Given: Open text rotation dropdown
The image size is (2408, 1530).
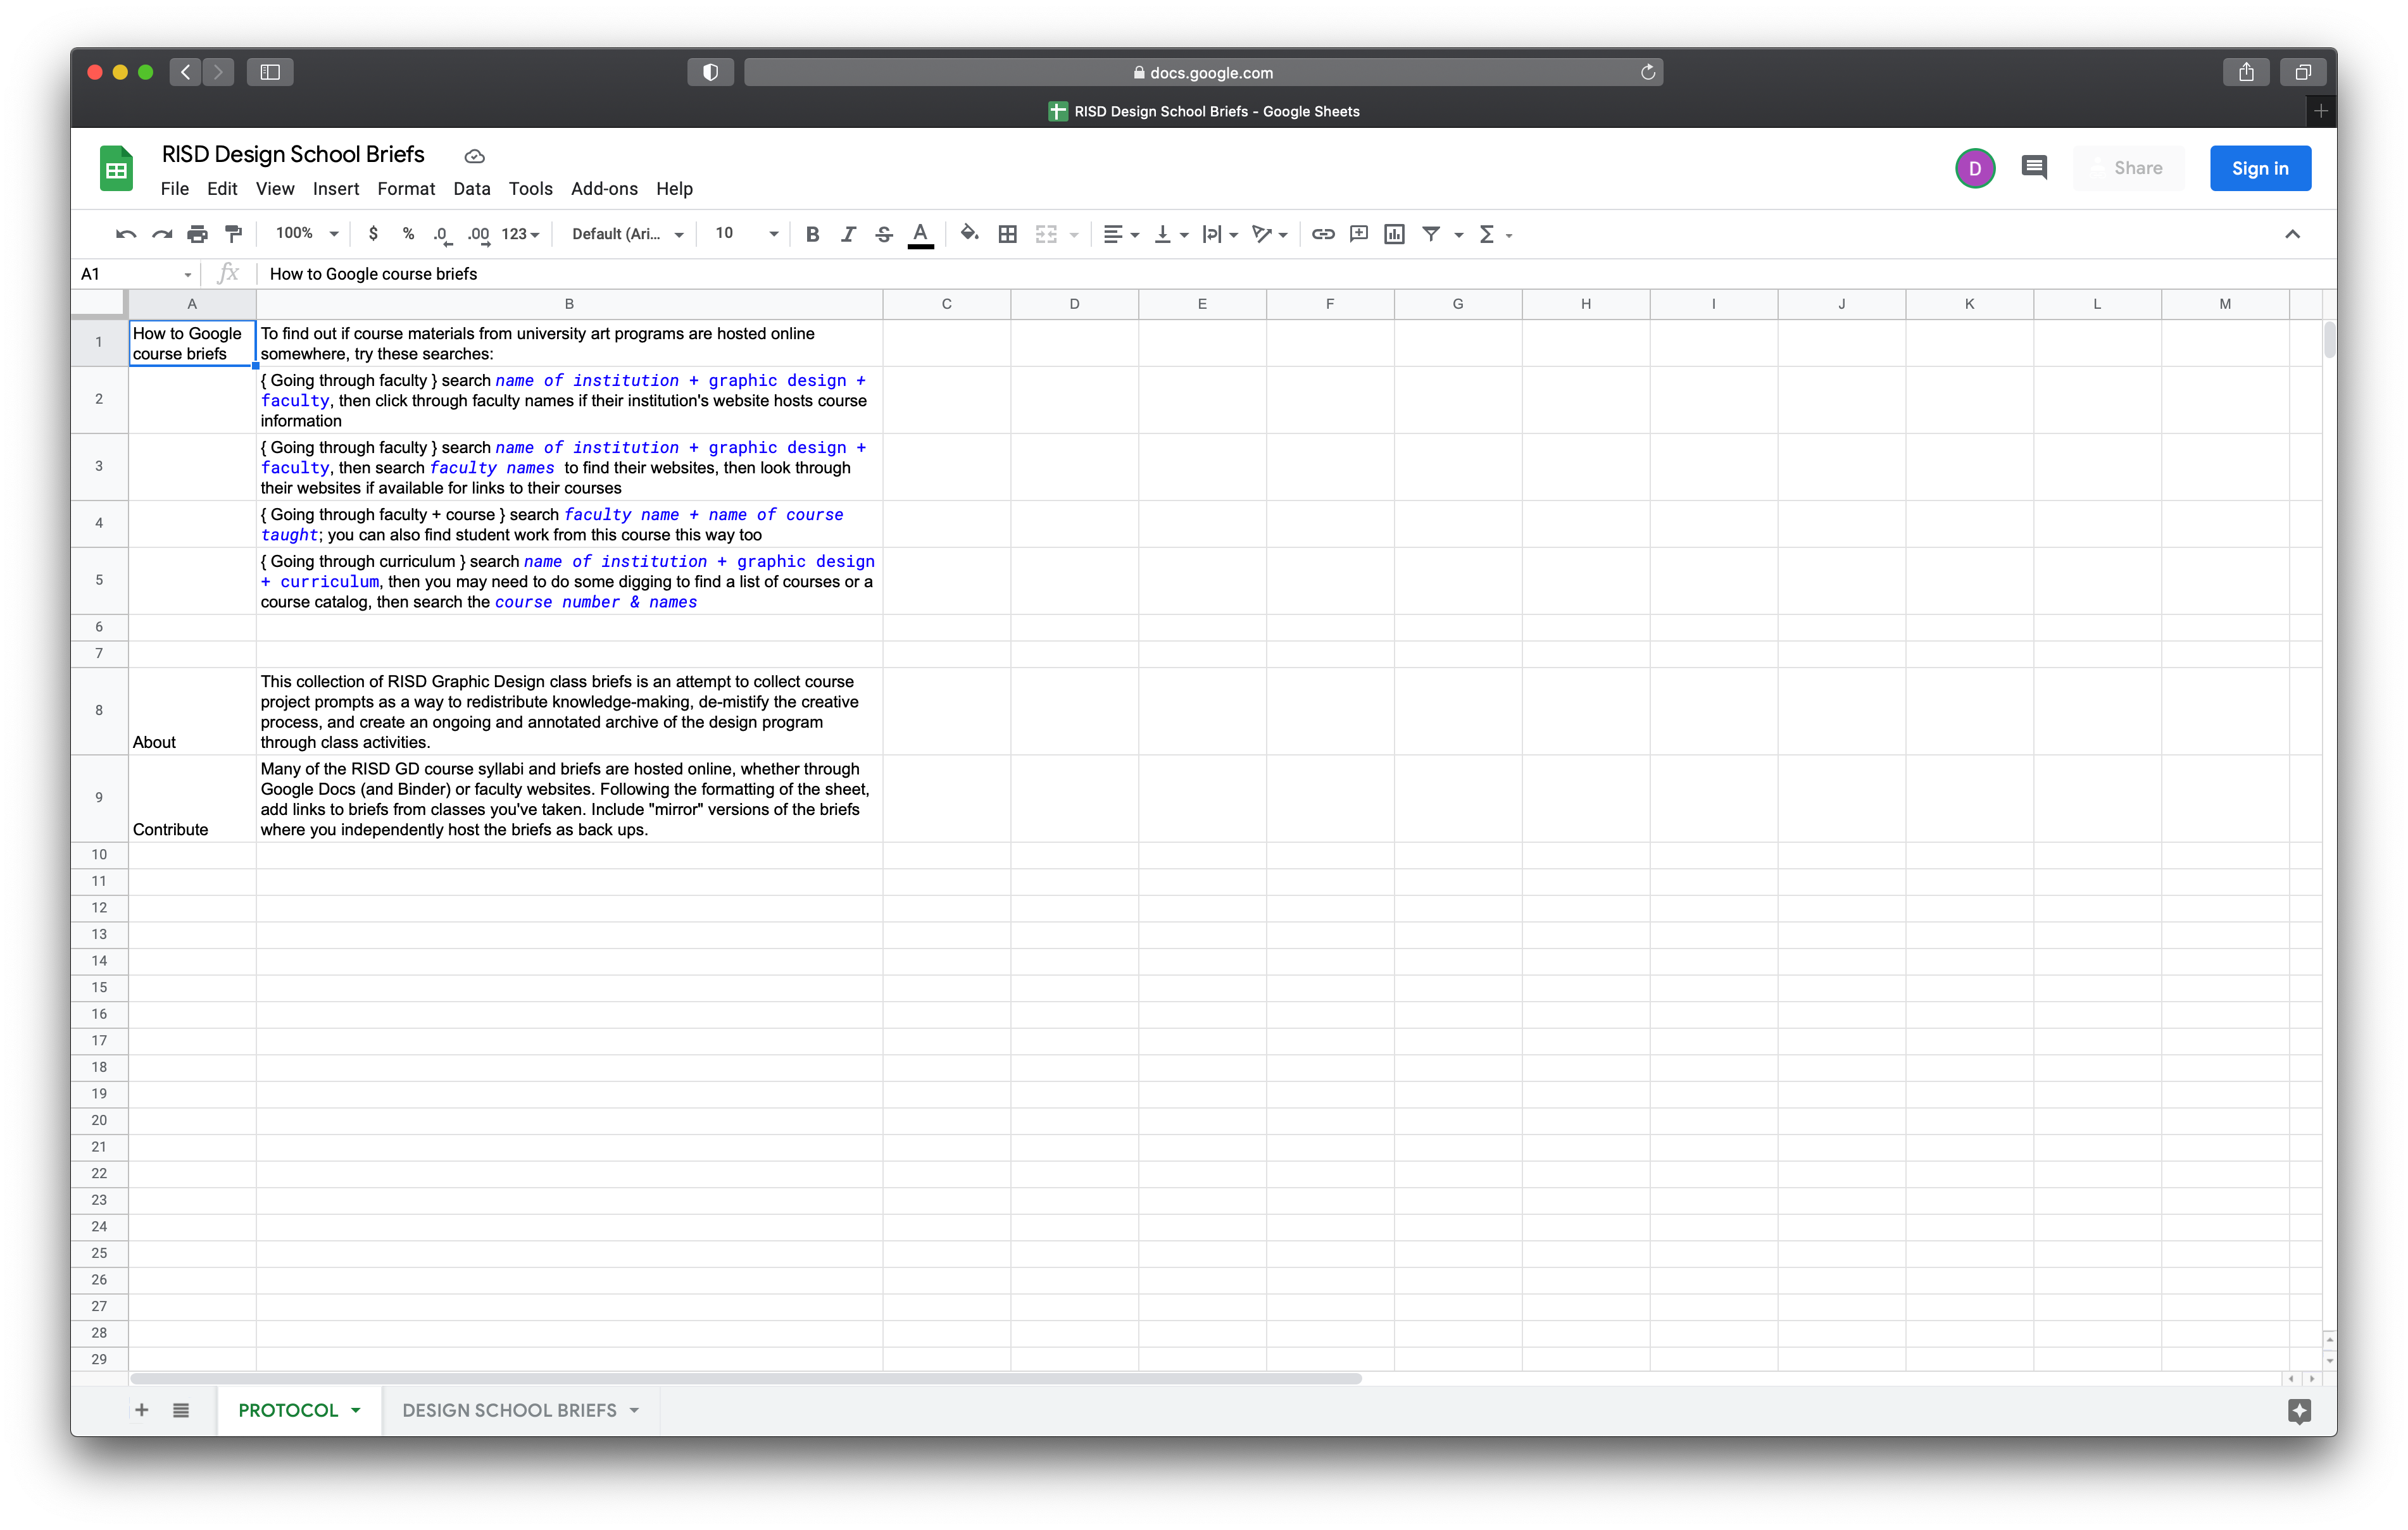Looking at the screenshot, I should tap(1270, 234).
